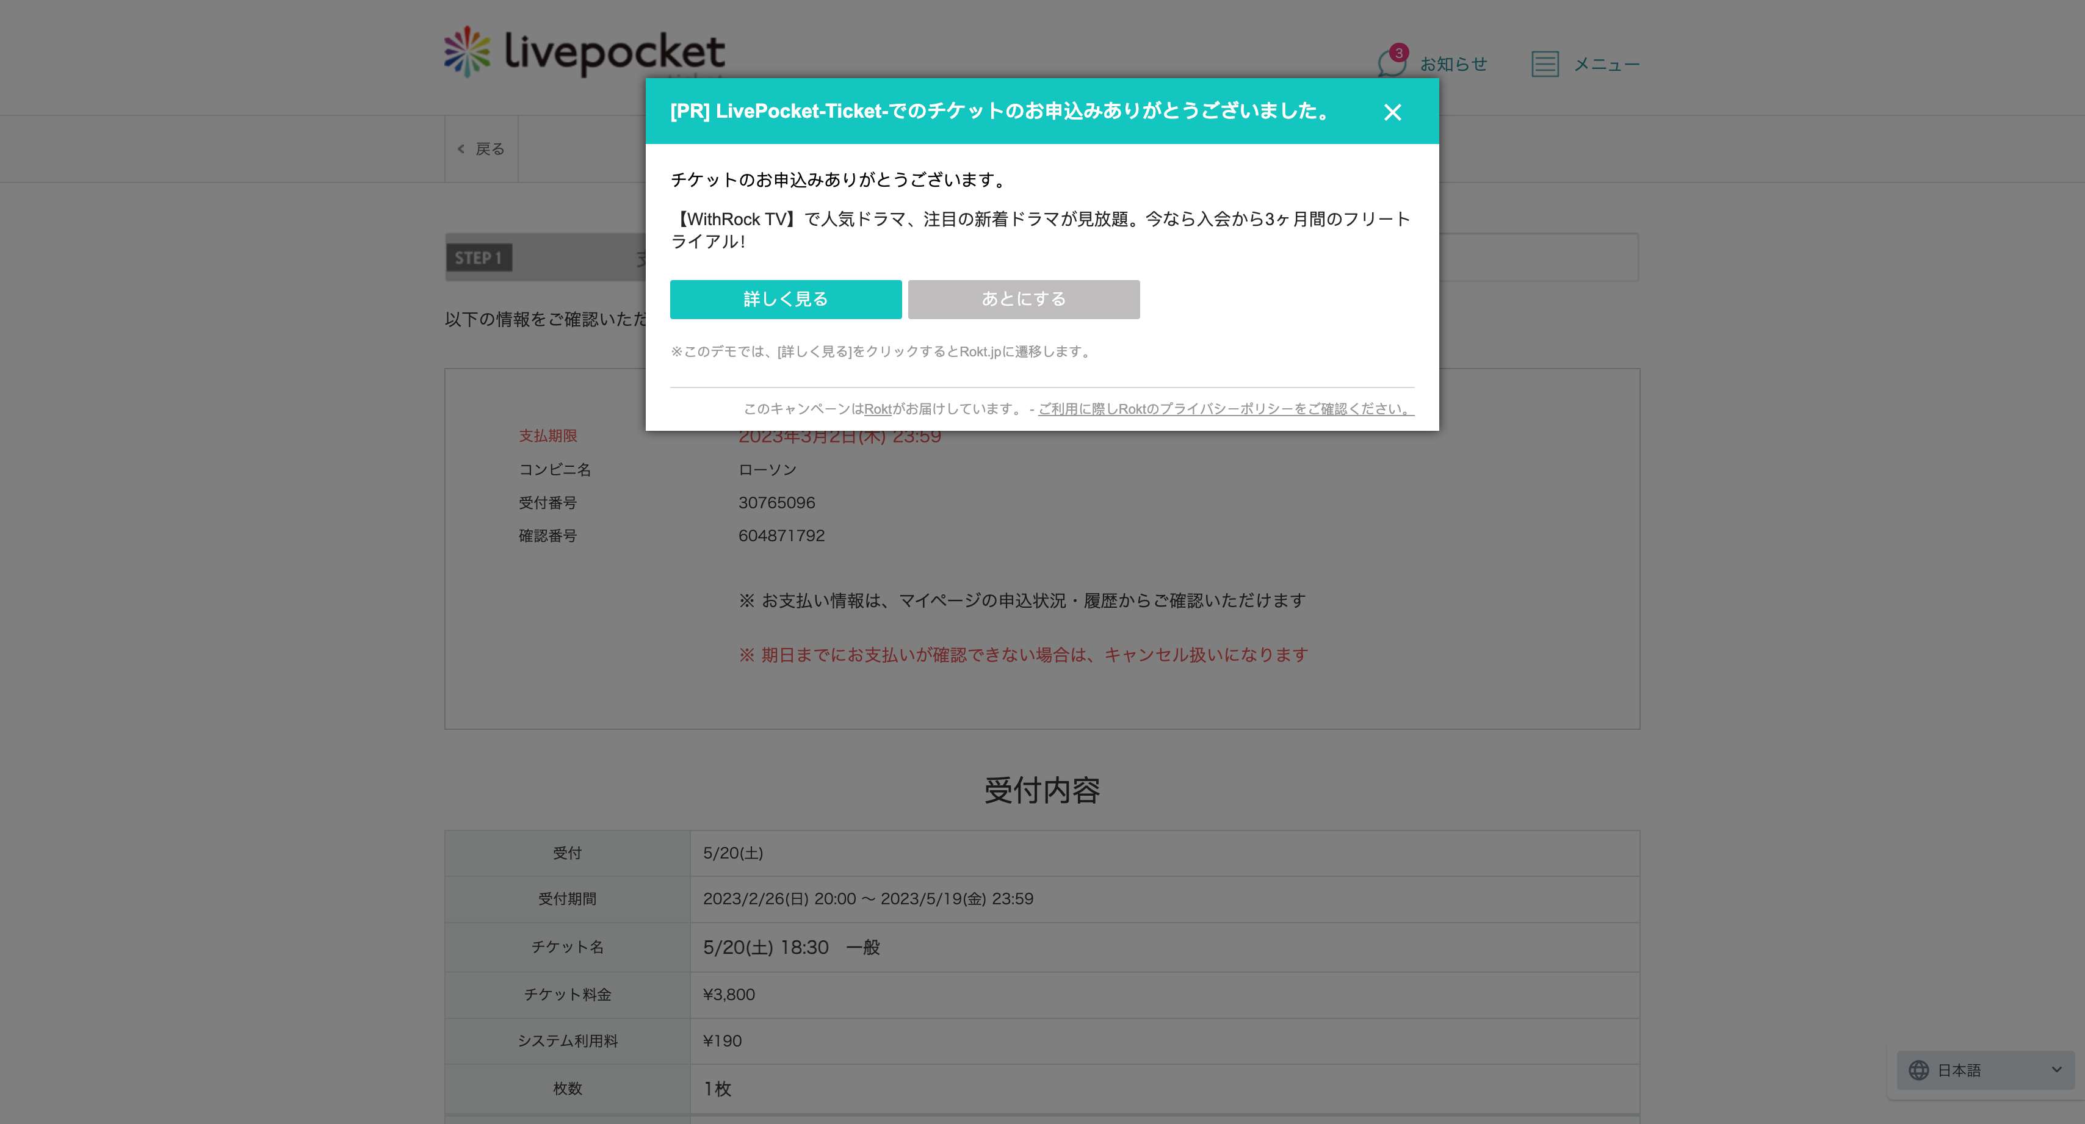Screen dimensions: 2085x1124
Task: Click the 支払期限 label
Action: pos(548,435)
